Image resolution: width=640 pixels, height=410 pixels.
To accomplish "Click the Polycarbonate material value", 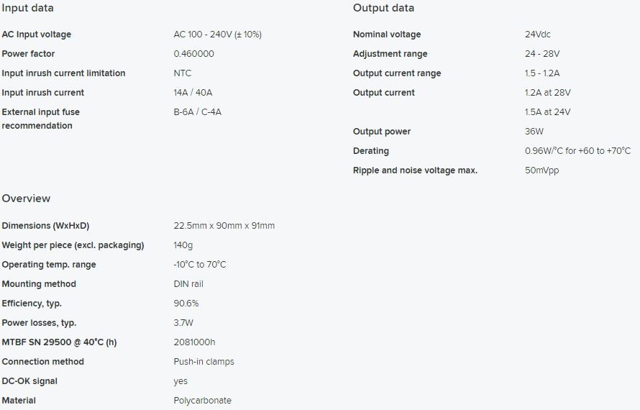I will 203,401.
